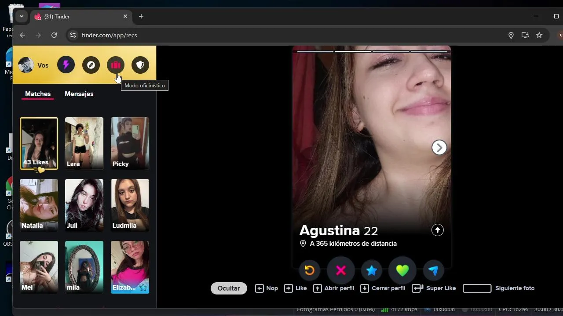The width and height of the screenshot is (563, 316).
Task: Open the tab search dropdown arrow
Action: pyautogui.click(x=21, y=16)
